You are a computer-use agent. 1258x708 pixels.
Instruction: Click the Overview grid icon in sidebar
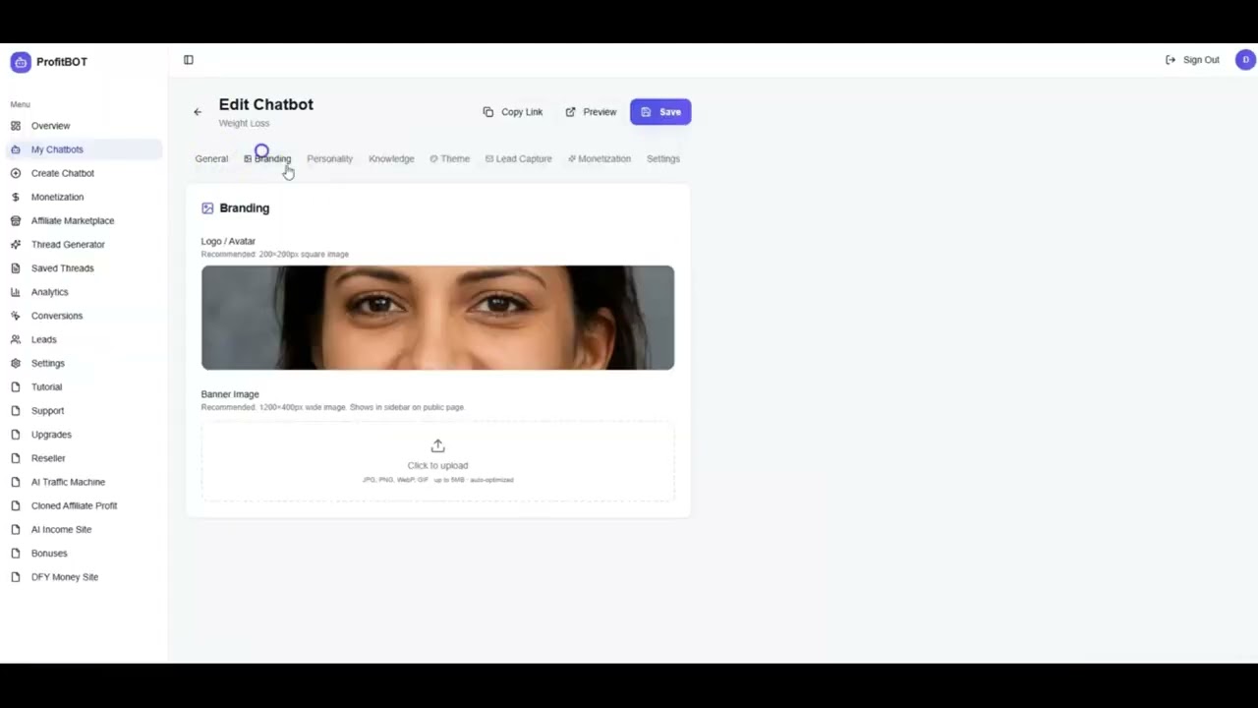click(x=16, y=126)
